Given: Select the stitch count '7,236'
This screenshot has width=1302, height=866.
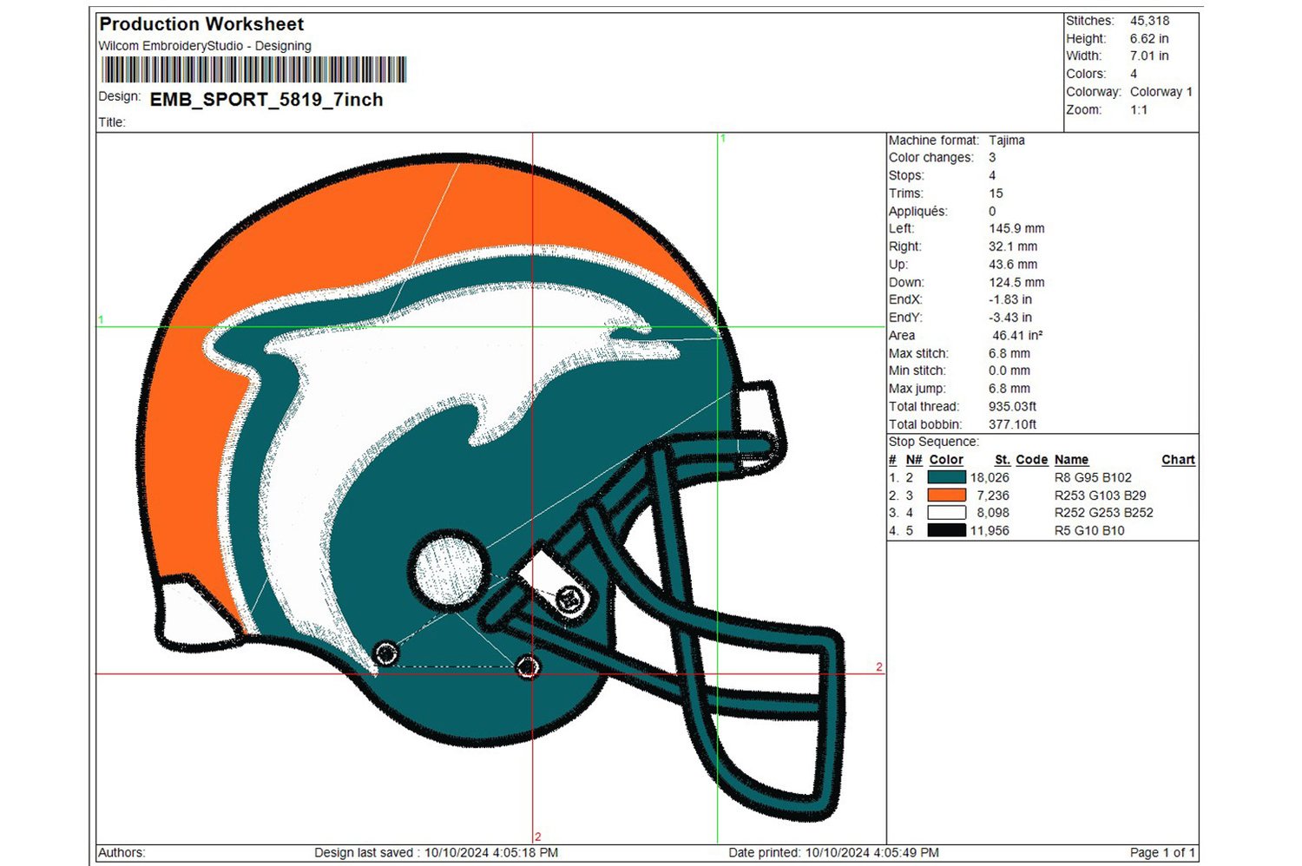Looking at the screenshot, I should (993, 495).
